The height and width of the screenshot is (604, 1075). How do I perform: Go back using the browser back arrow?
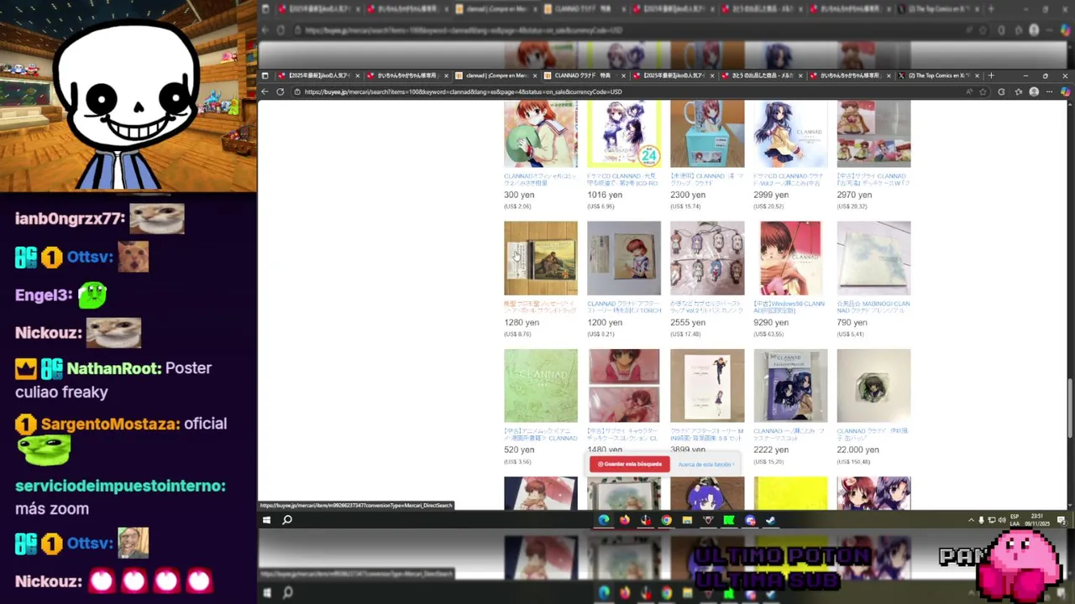(265, 91)
